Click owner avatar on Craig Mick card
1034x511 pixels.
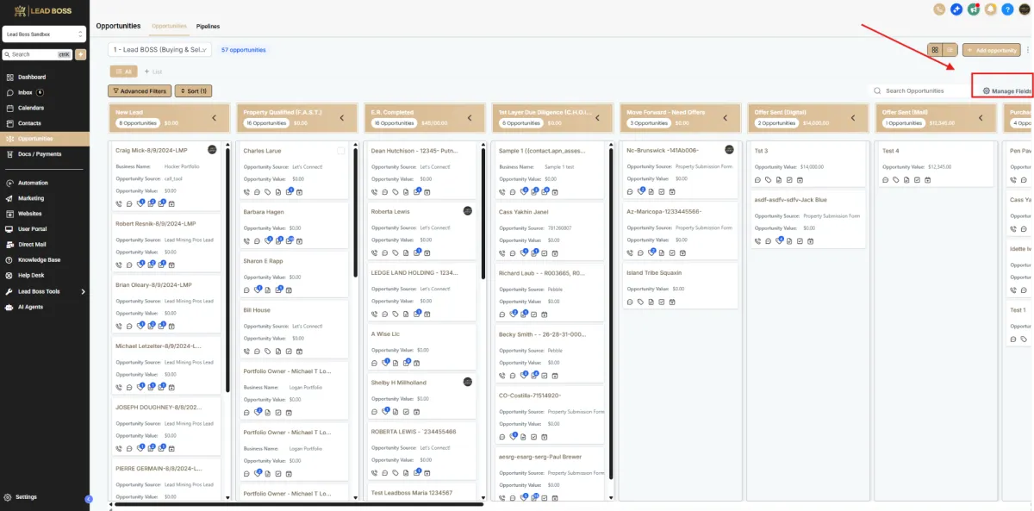212,150
